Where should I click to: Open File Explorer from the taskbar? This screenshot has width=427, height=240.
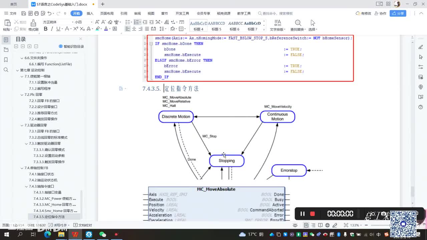point(61,234)
